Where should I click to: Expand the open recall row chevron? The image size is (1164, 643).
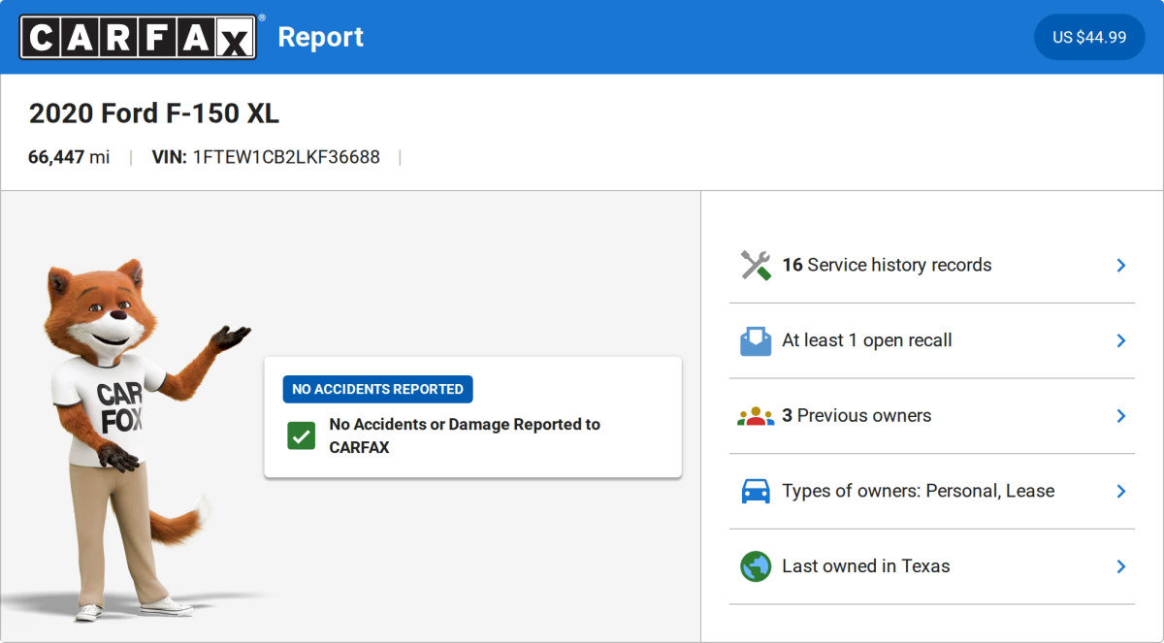[1120, 340]
